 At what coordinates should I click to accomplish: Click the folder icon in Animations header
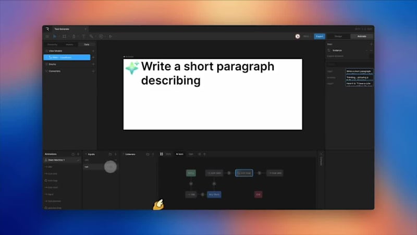[73, 154]
